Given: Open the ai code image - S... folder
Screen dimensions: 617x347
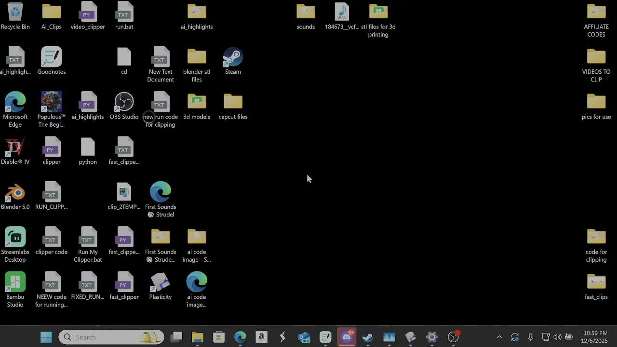Looking at the screenshot, I should point(197,245).
